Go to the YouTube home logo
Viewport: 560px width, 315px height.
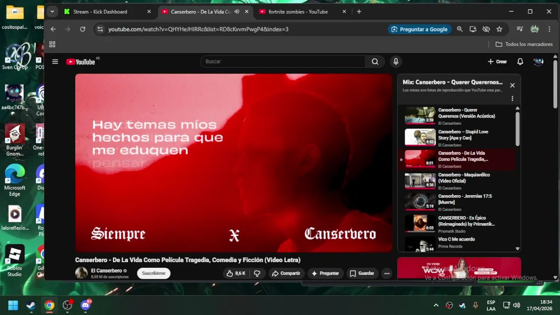tap(80, 62)
